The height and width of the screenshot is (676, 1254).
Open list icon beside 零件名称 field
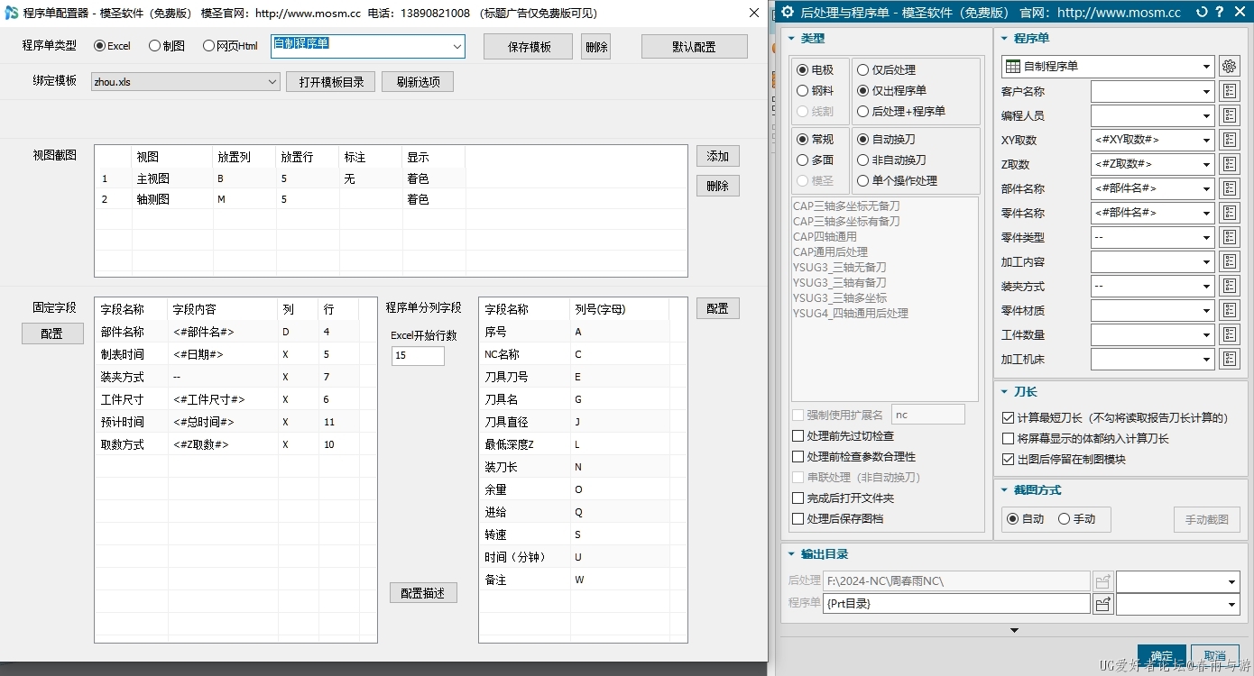(x=1230, y=213)
